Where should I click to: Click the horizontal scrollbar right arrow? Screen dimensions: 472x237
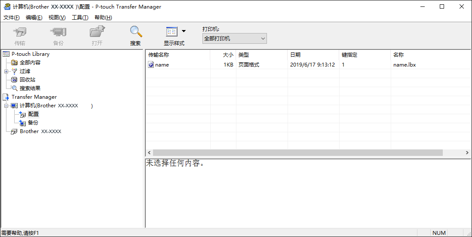point(467,153)
